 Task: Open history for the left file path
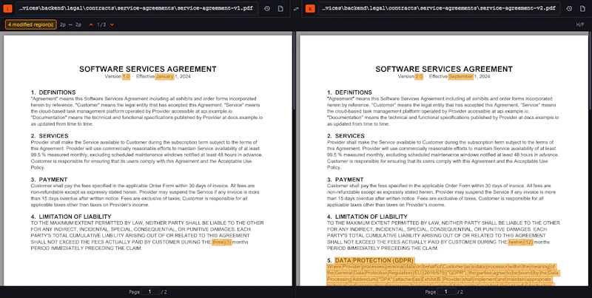(267, 8)
